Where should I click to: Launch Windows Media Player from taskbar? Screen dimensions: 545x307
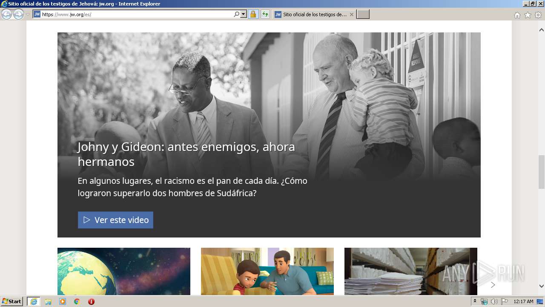63,301
